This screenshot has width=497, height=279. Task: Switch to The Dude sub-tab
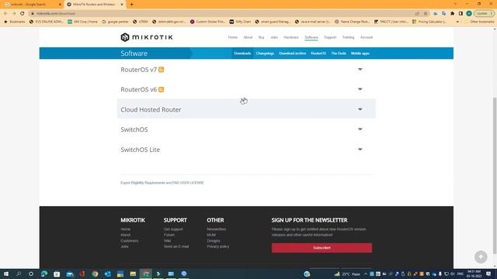[x=339, y=53]
